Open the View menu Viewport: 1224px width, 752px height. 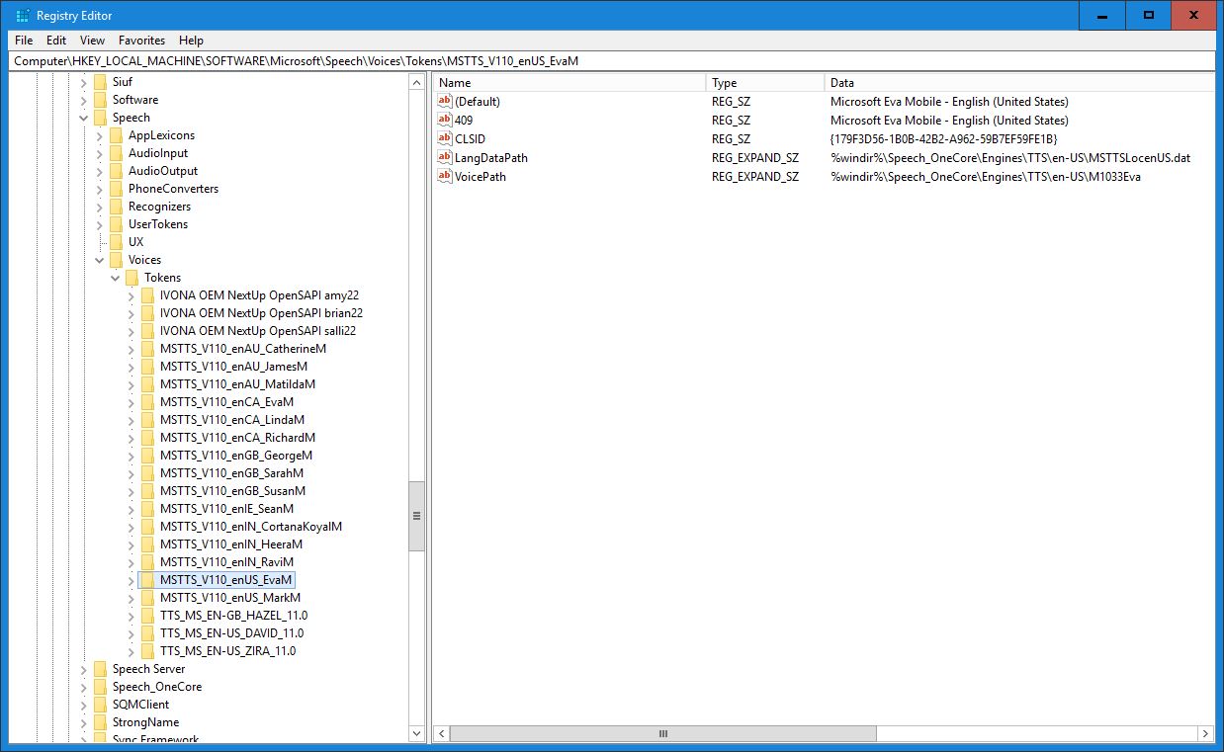coord(92,41)
